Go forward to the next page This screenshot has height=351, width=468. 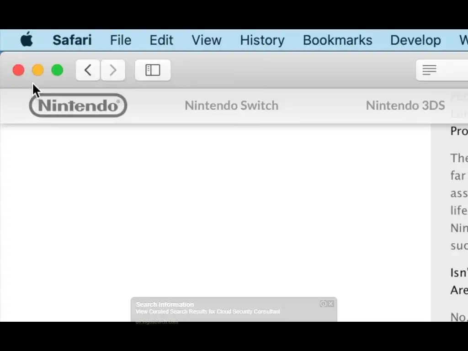[x=113, y=70]
